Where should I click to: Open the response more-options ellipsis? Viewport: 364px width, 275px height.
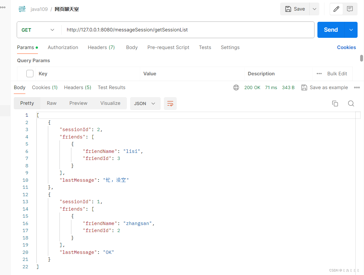357,88
